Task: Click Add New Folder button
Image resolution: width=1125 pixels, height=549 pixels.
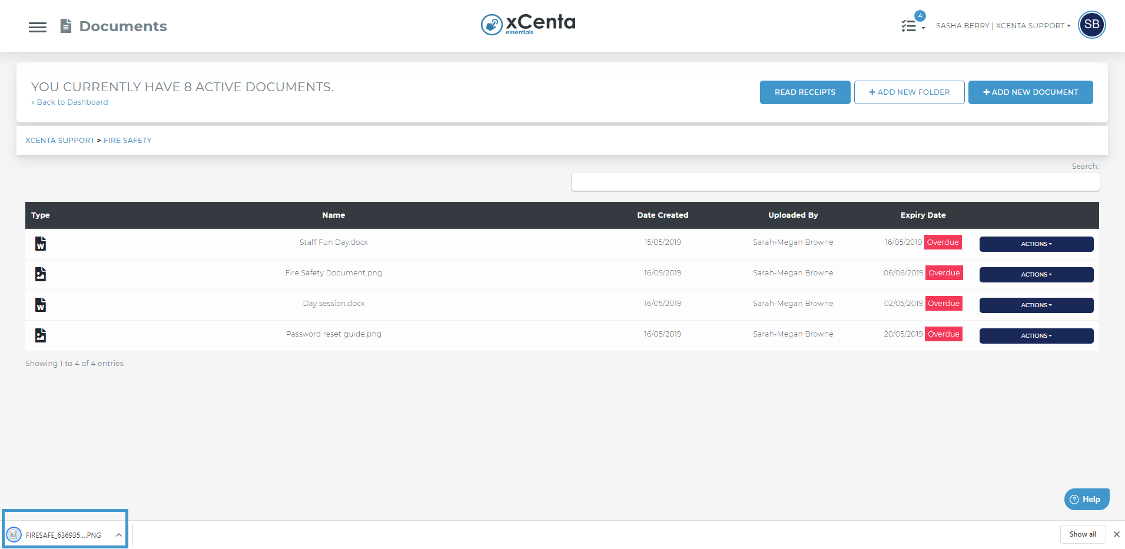Action: coord(909,92)
